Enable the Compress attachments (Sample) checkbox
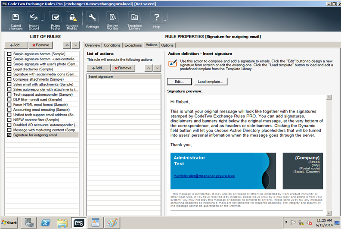The width and height of the screenshot is (341, 229). 9,79
